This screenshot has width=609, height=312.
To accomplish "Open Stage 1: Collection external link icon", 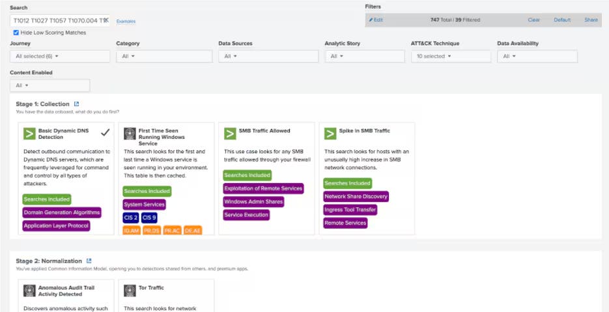I will point(76,104).
